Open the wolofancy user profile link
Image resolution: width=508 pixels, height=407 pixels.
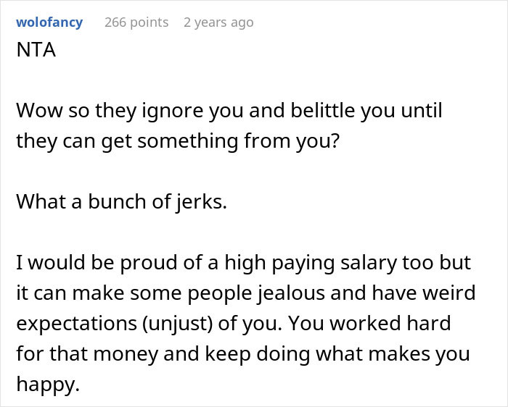point(49,22)
